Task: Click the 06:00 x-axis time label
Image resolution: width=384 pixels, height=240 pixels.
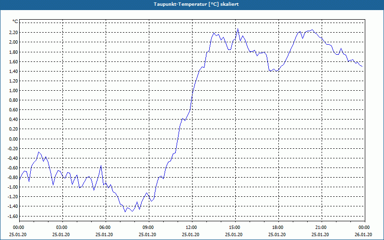Action: (106, 228)
